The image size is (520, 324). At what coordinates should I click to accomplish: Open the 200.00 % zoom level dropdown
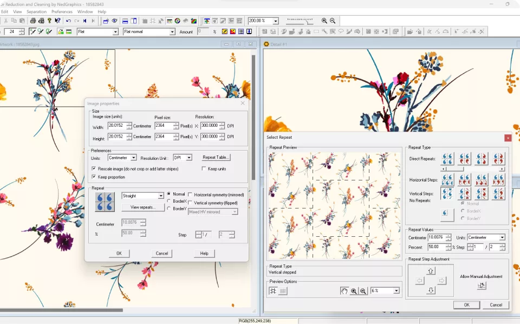coord(276,21)
